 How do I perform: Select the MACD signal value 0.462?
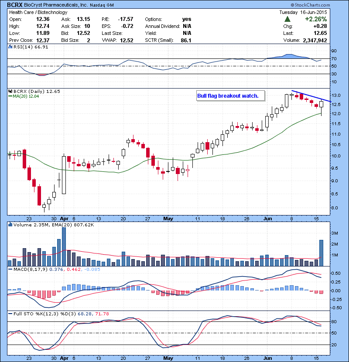(x=74, y=270)
